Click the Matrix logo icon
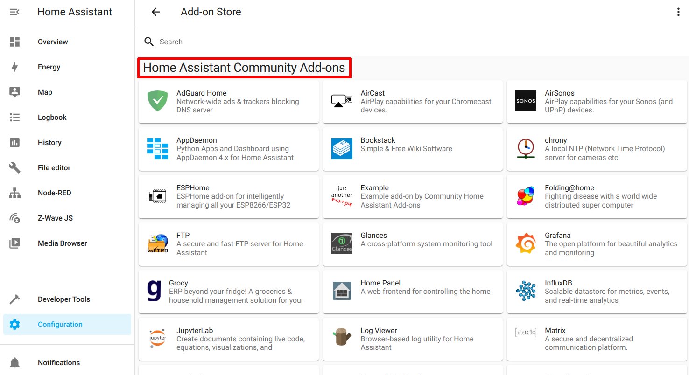 (x=526, y=333)
